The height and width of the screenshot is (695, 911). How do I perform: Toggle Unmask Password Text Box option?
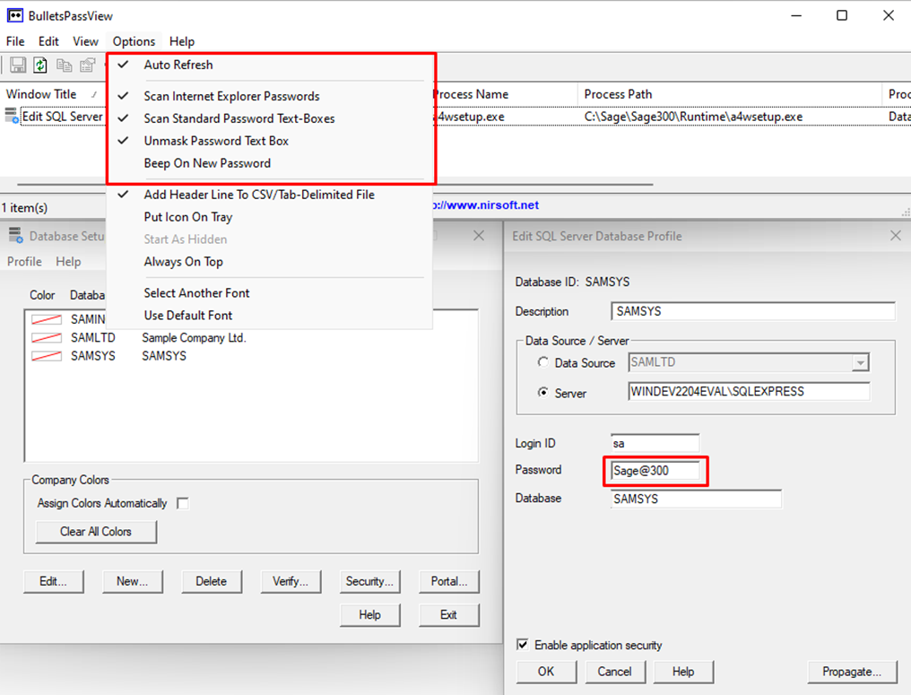click(x=216, y=141)
